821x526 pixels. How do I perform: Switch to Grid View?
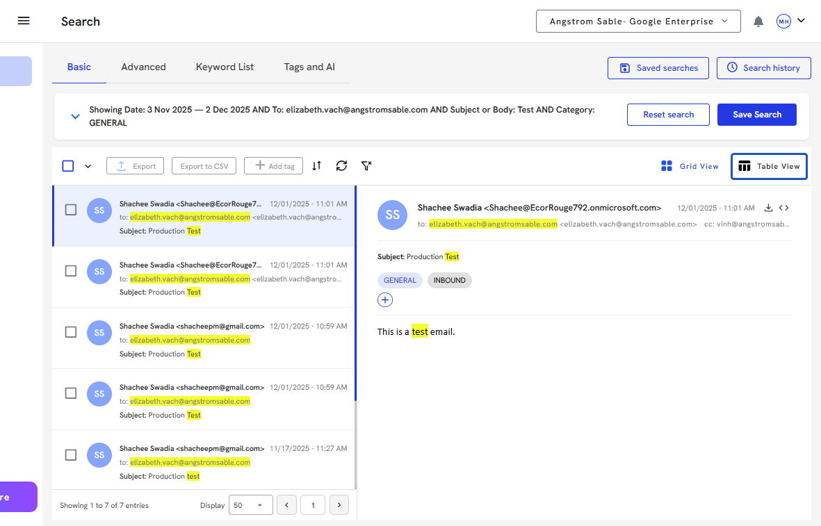690,166
